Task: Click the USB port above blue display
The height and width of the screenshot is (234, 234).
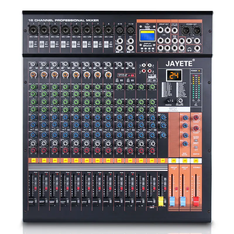Action: (x=147, y=27)
